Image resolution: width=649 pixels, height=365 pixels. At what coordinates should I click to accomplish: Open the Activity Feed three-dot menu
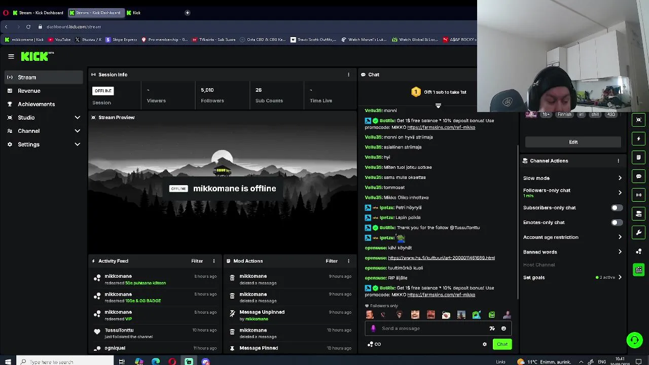tap(213, 261)
